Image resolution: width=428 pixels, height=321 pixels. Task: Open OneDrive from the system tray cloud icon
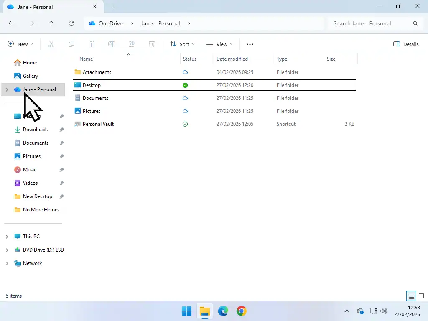(x=360, y=311)
